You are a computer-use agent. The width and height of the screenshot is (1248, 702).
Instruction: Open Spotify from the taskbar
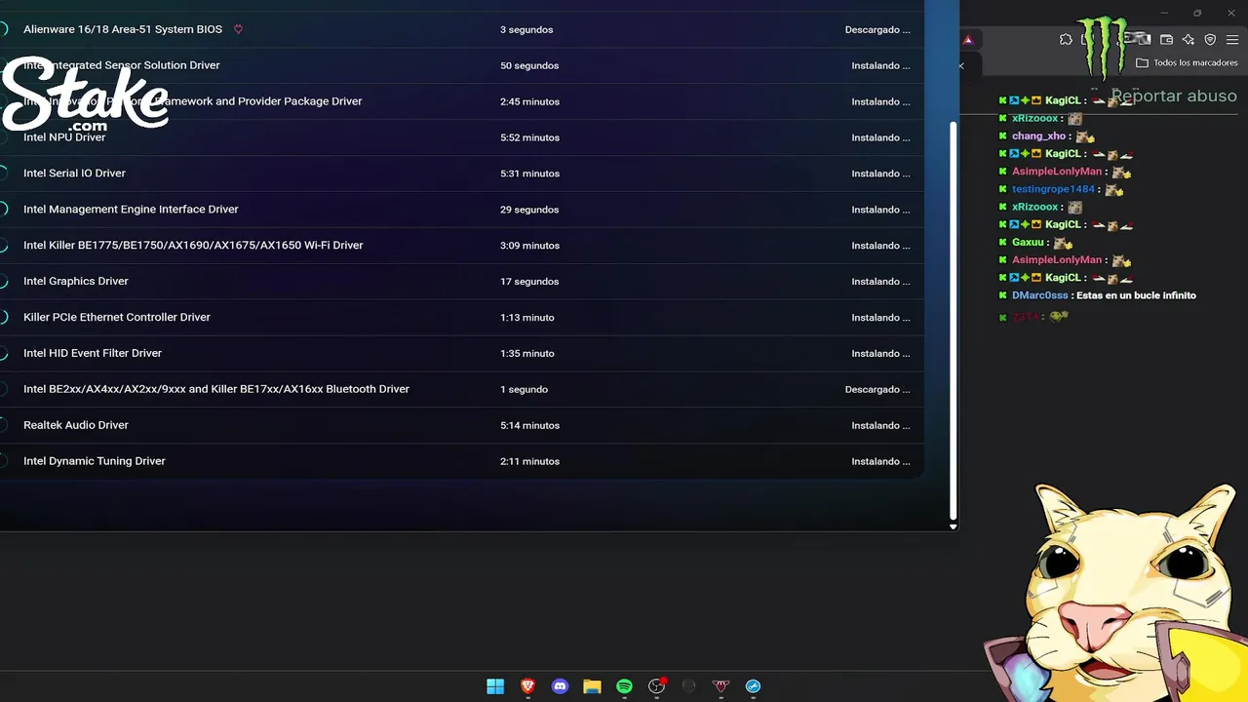pos(624,686)
